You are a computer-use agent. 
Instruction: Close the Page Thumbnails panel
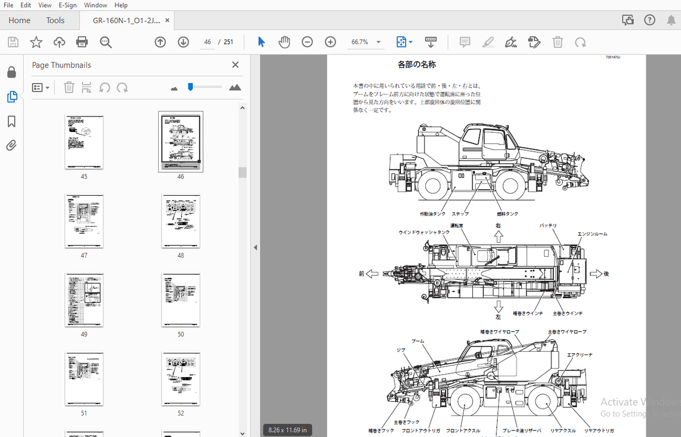(235, 64)
